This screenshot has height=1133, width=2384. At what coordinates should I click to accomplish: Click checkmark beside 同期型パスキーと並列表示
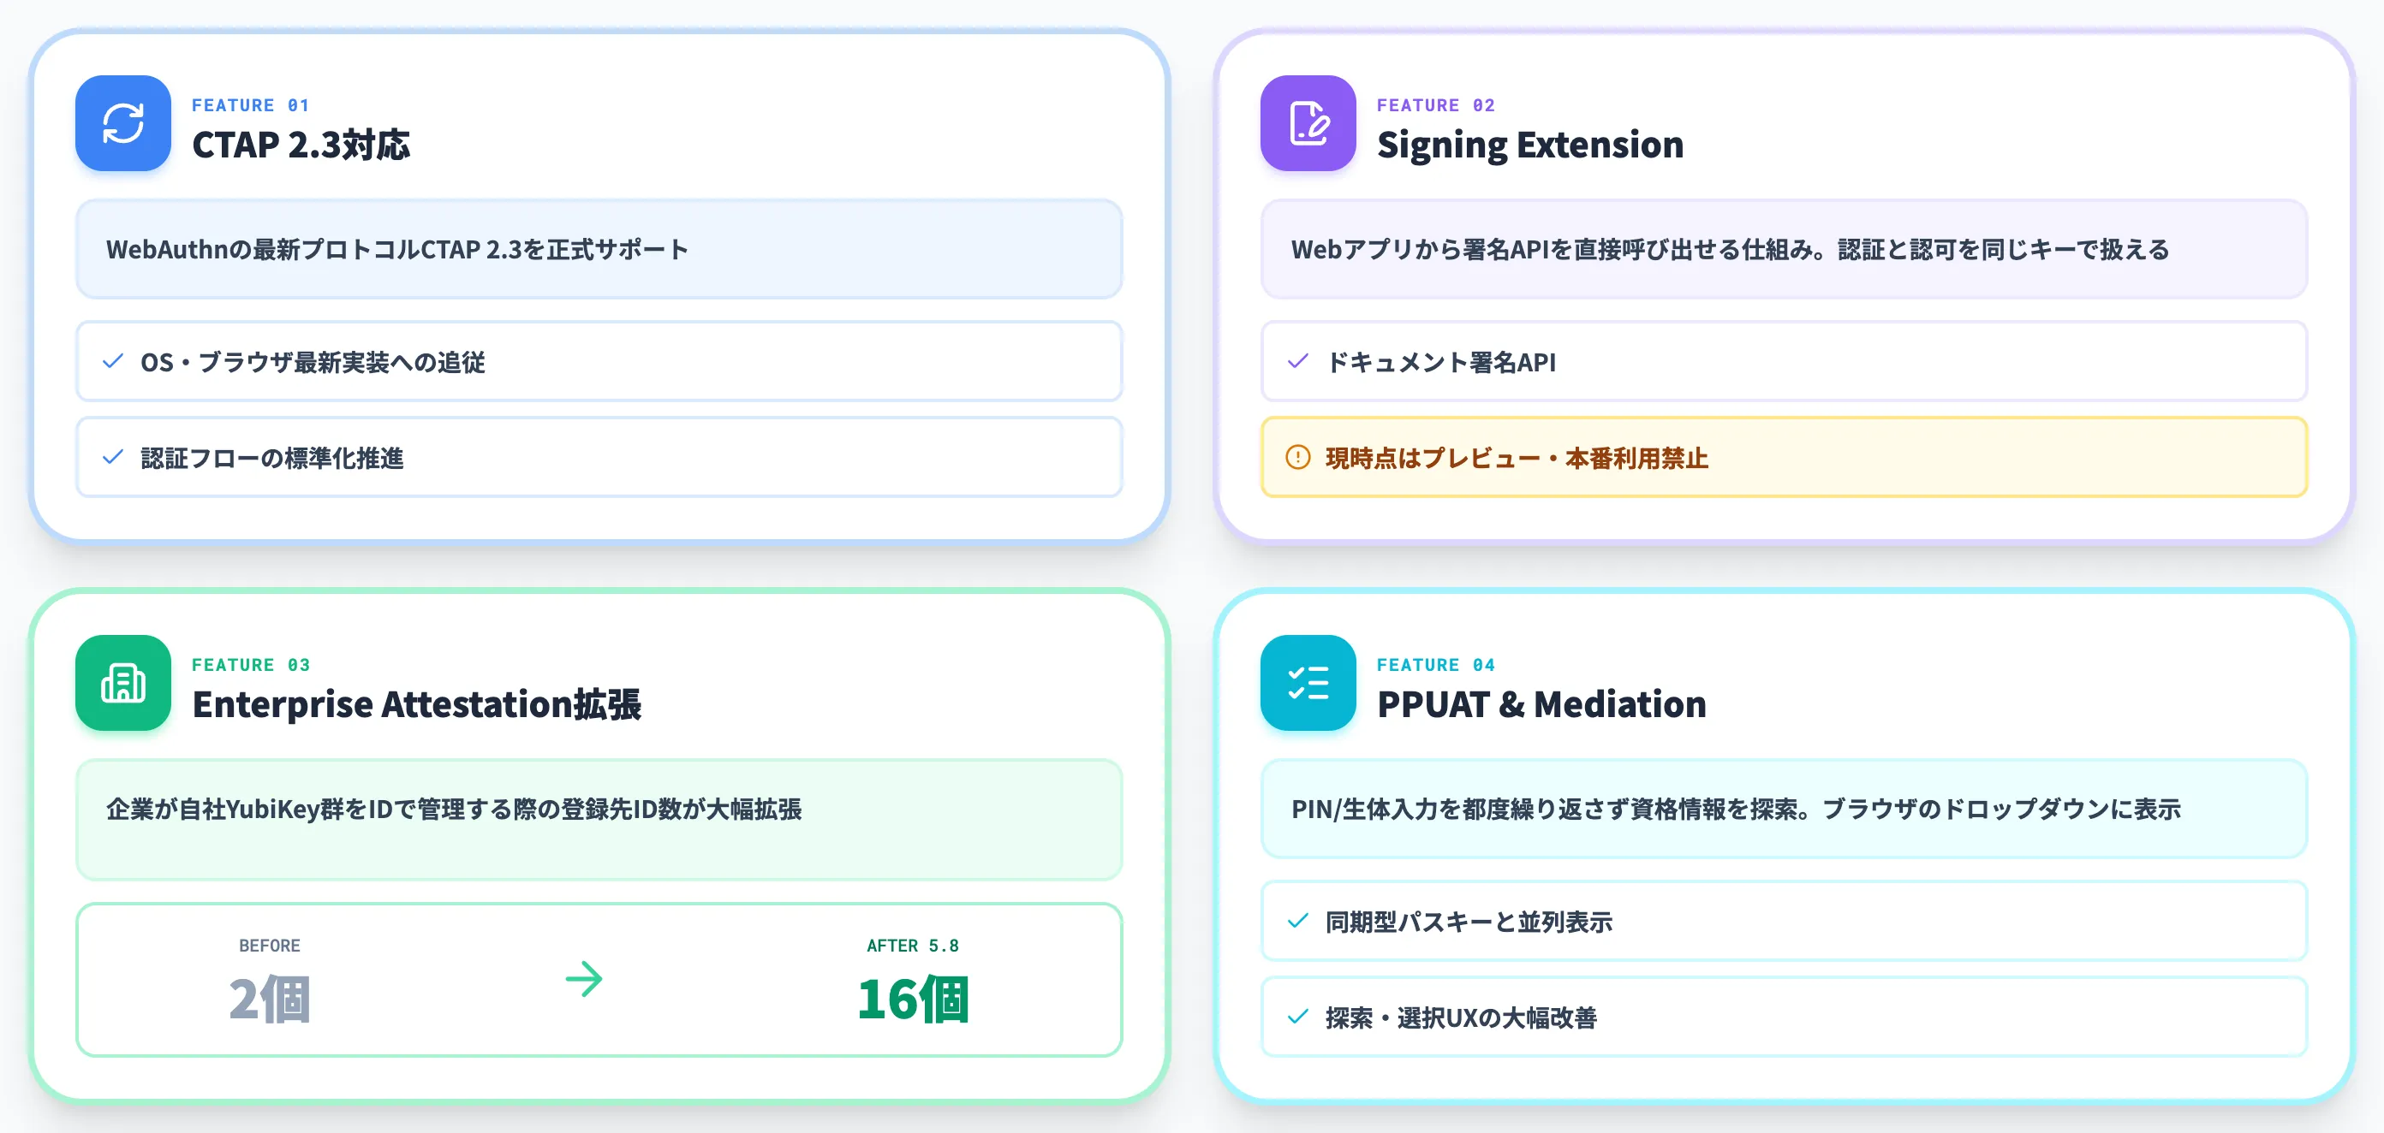[x=1297, y=921]
